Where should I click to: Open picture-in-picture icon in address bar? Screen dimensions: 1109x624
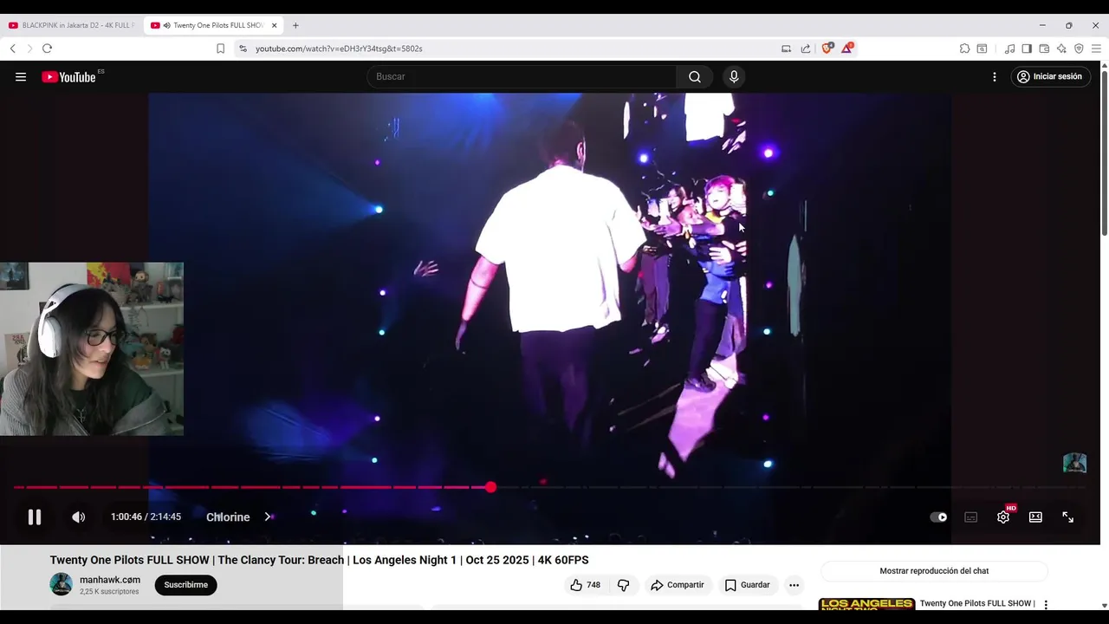786,49
